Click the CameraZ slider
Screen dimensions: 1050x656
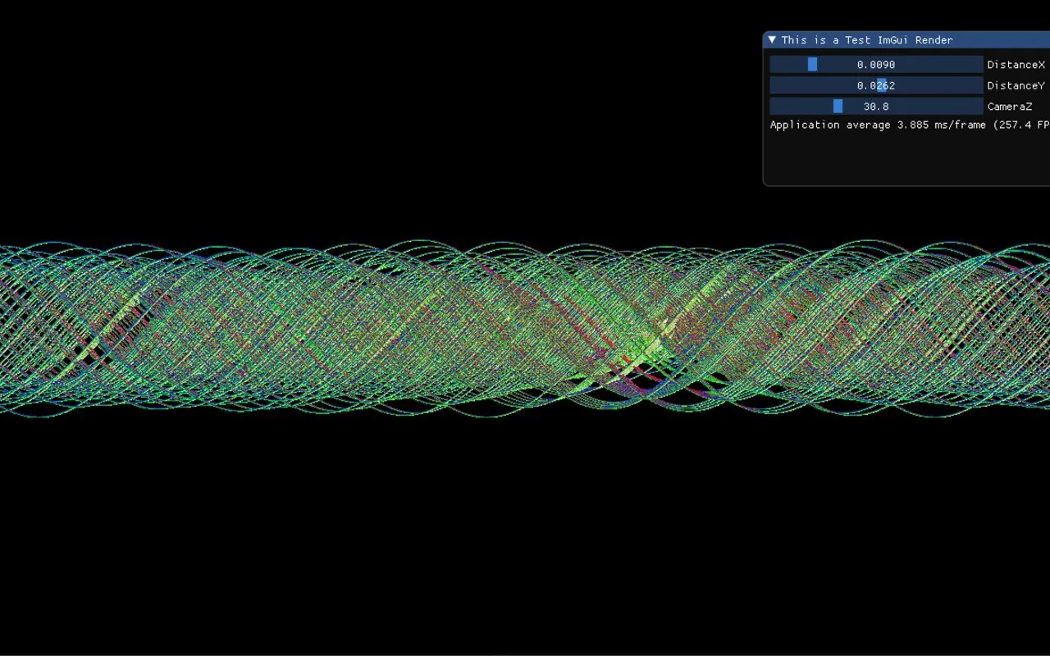(876, 107)
